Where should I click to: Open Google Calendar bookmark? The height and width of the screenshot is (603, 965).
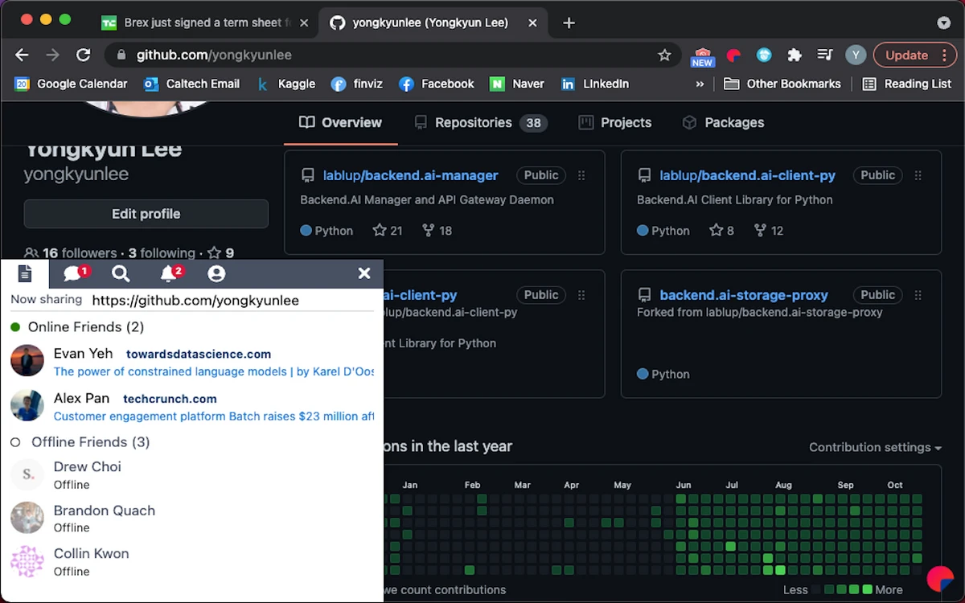coord(71,84)
